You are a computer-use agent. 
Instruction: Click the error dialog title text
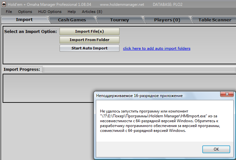pyautogui.click(x=140, y=96)
